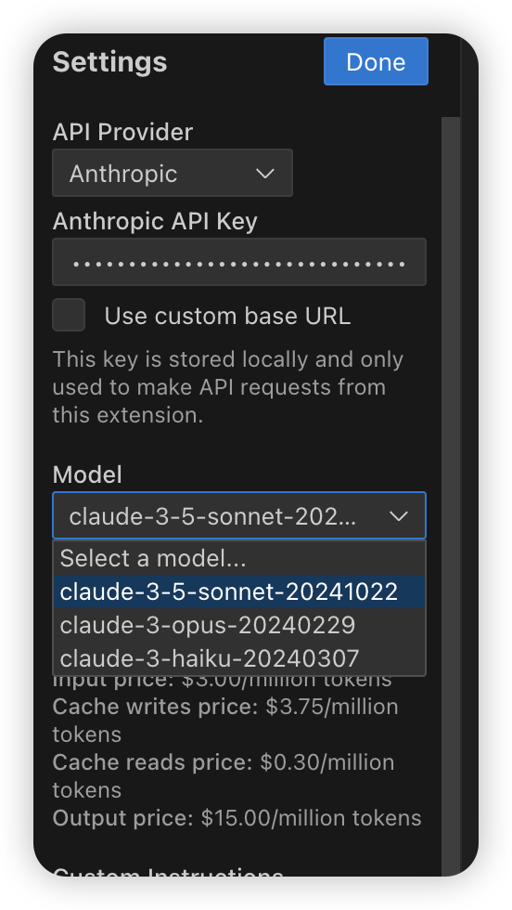Screen dimensions: 512x910
Task: Click the chevron arrow in the Model selector
Action: point(399,516)
